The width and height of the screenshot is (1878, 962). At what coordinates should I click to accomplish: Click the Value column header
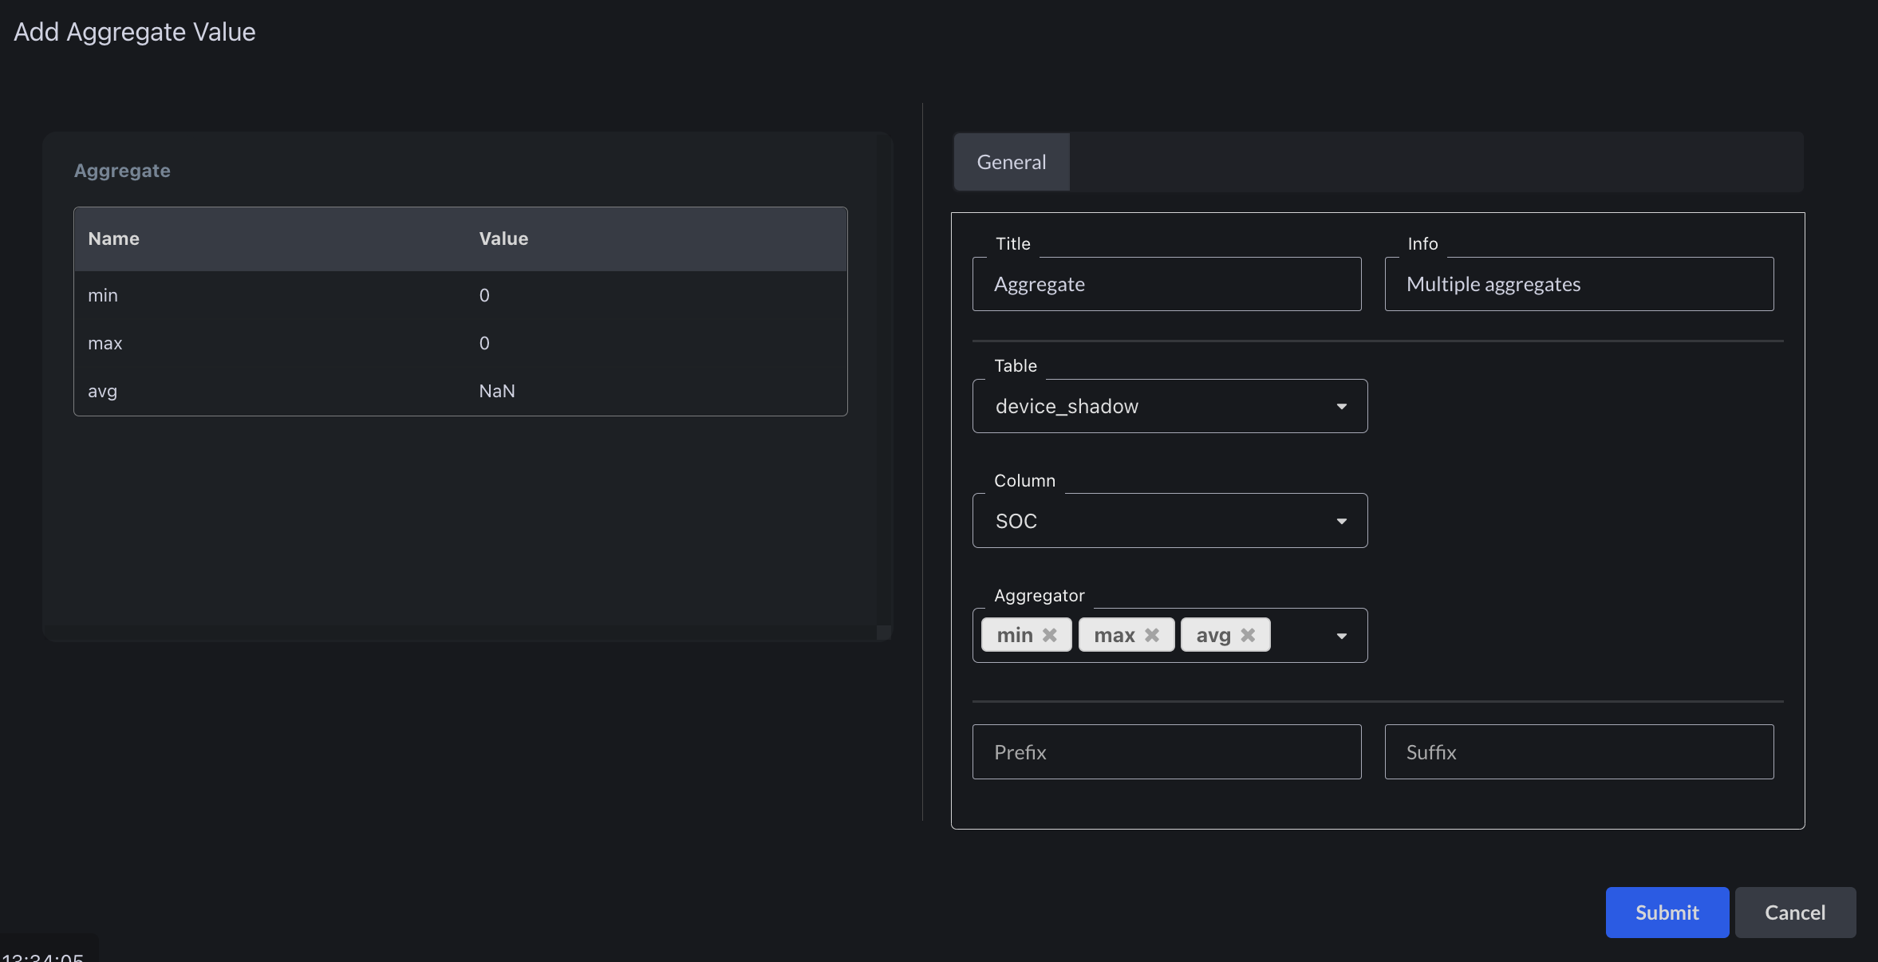[503, 239]
